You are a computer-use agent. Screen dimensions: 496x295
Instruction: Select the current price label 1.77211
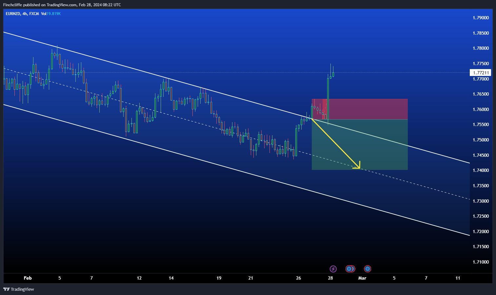[x=481, y=73]
